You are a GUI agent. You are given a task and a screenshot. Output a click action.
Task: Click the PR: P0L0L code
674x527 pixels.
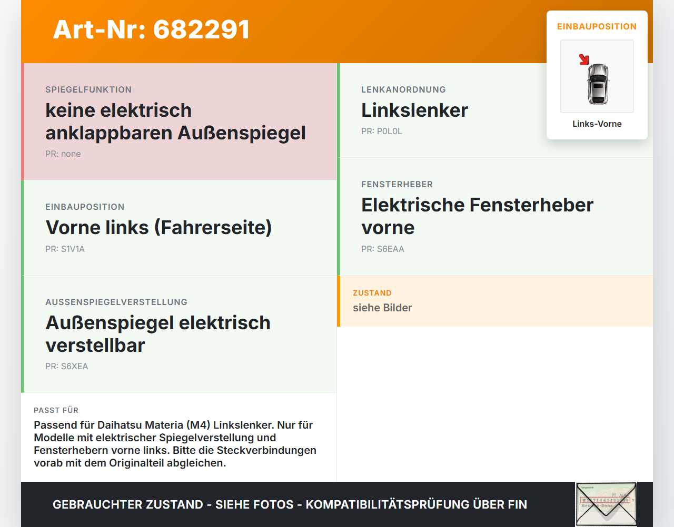(x=382, y=131)
